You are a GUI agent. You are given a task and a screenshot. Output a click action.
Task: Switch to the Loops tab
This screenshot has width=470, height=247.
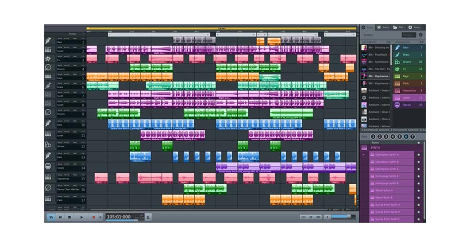tap(368, 27)
